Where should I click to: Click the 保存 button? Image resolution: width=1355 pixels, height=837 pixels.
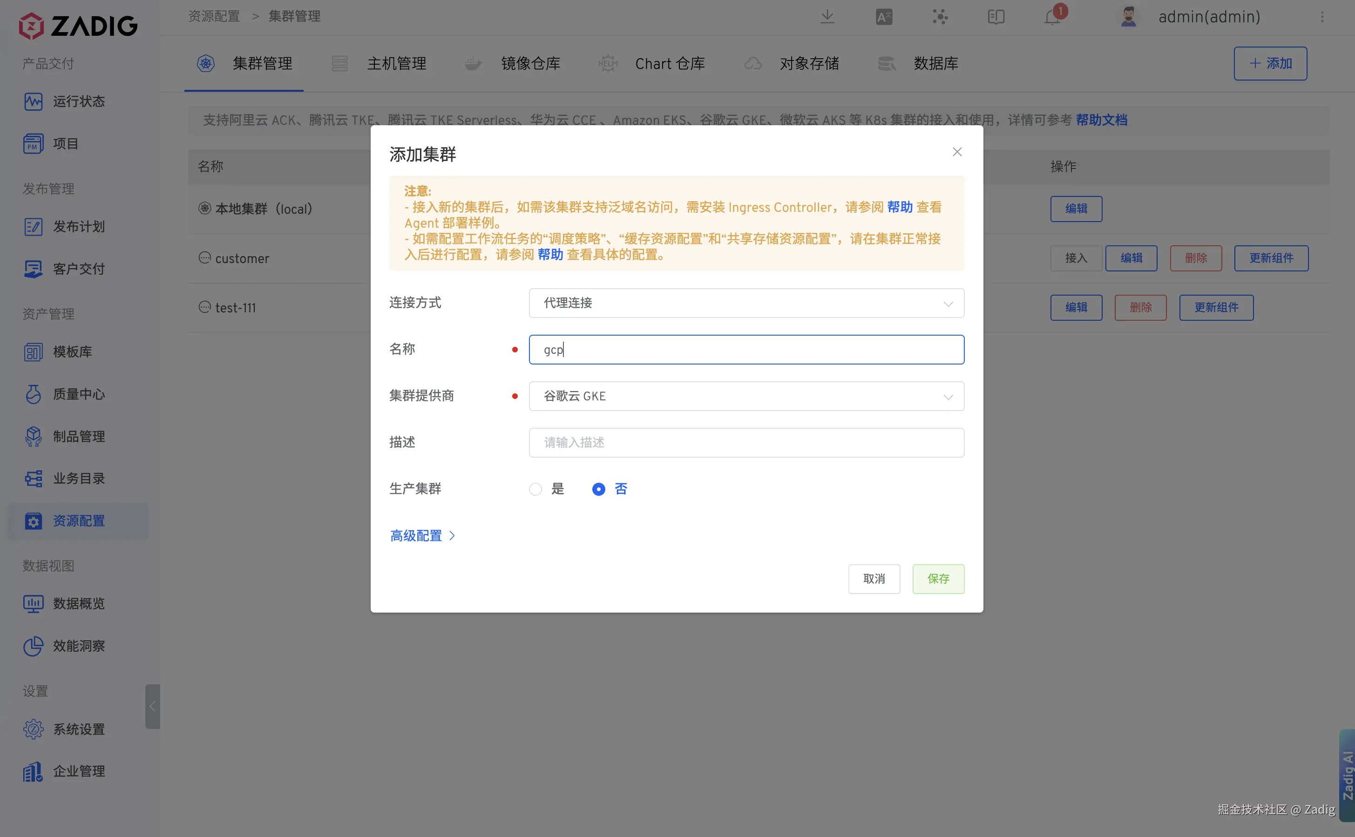coord(938,579)
